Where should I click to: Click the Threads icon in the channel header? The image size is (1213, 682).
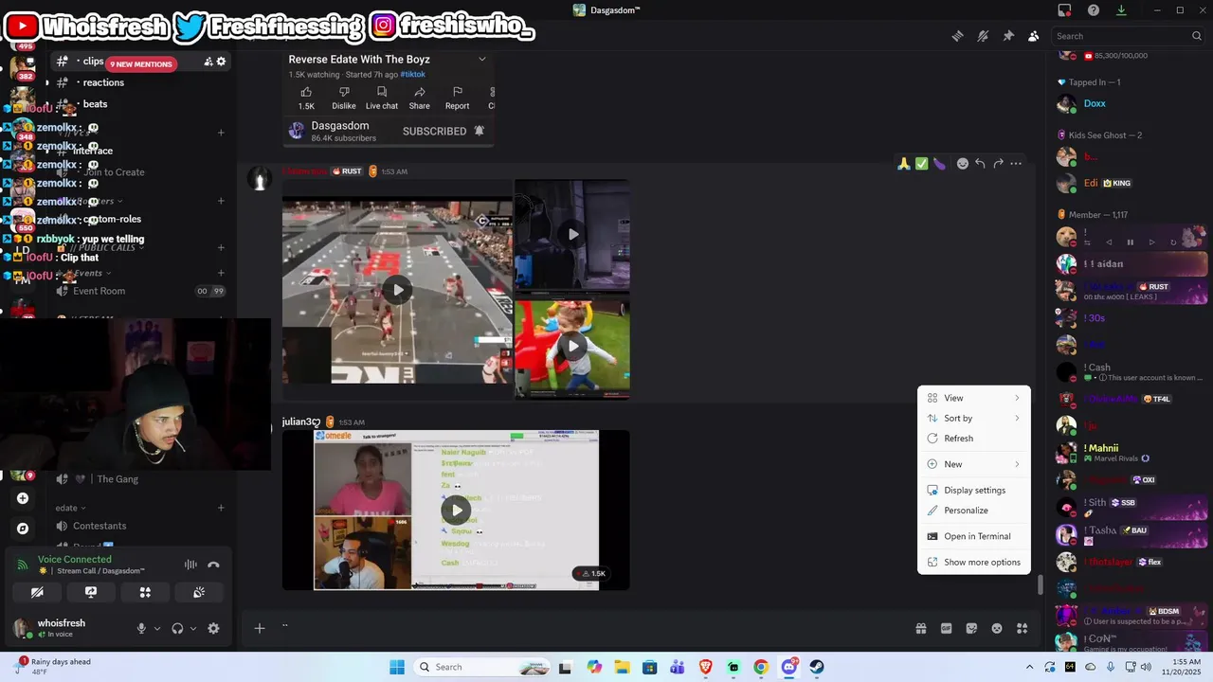coord(958,36)
